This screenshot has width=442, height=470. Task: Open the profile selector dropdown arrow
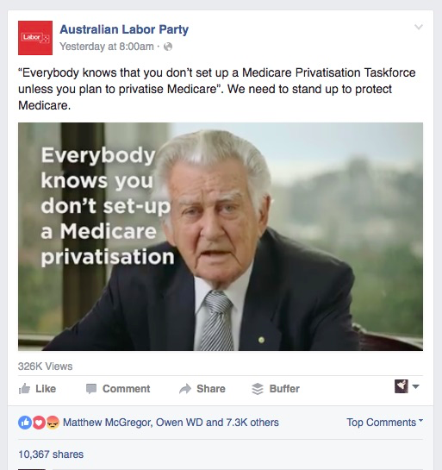coord(415,386)
